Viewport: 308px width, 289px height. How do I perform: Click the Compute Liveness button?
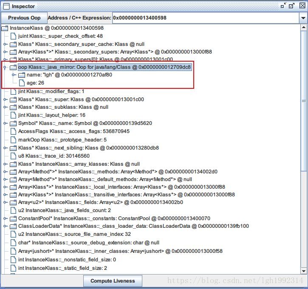click(x=113, y=281)
